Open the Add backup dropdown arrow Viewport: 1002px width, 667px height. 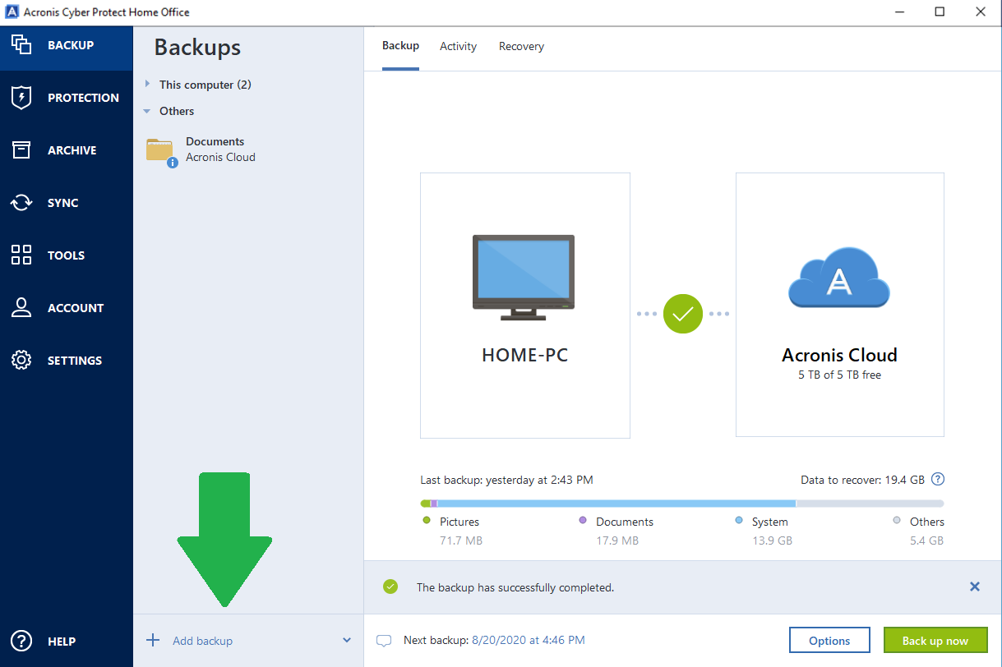pyautogui.click(x=347, y=641)
